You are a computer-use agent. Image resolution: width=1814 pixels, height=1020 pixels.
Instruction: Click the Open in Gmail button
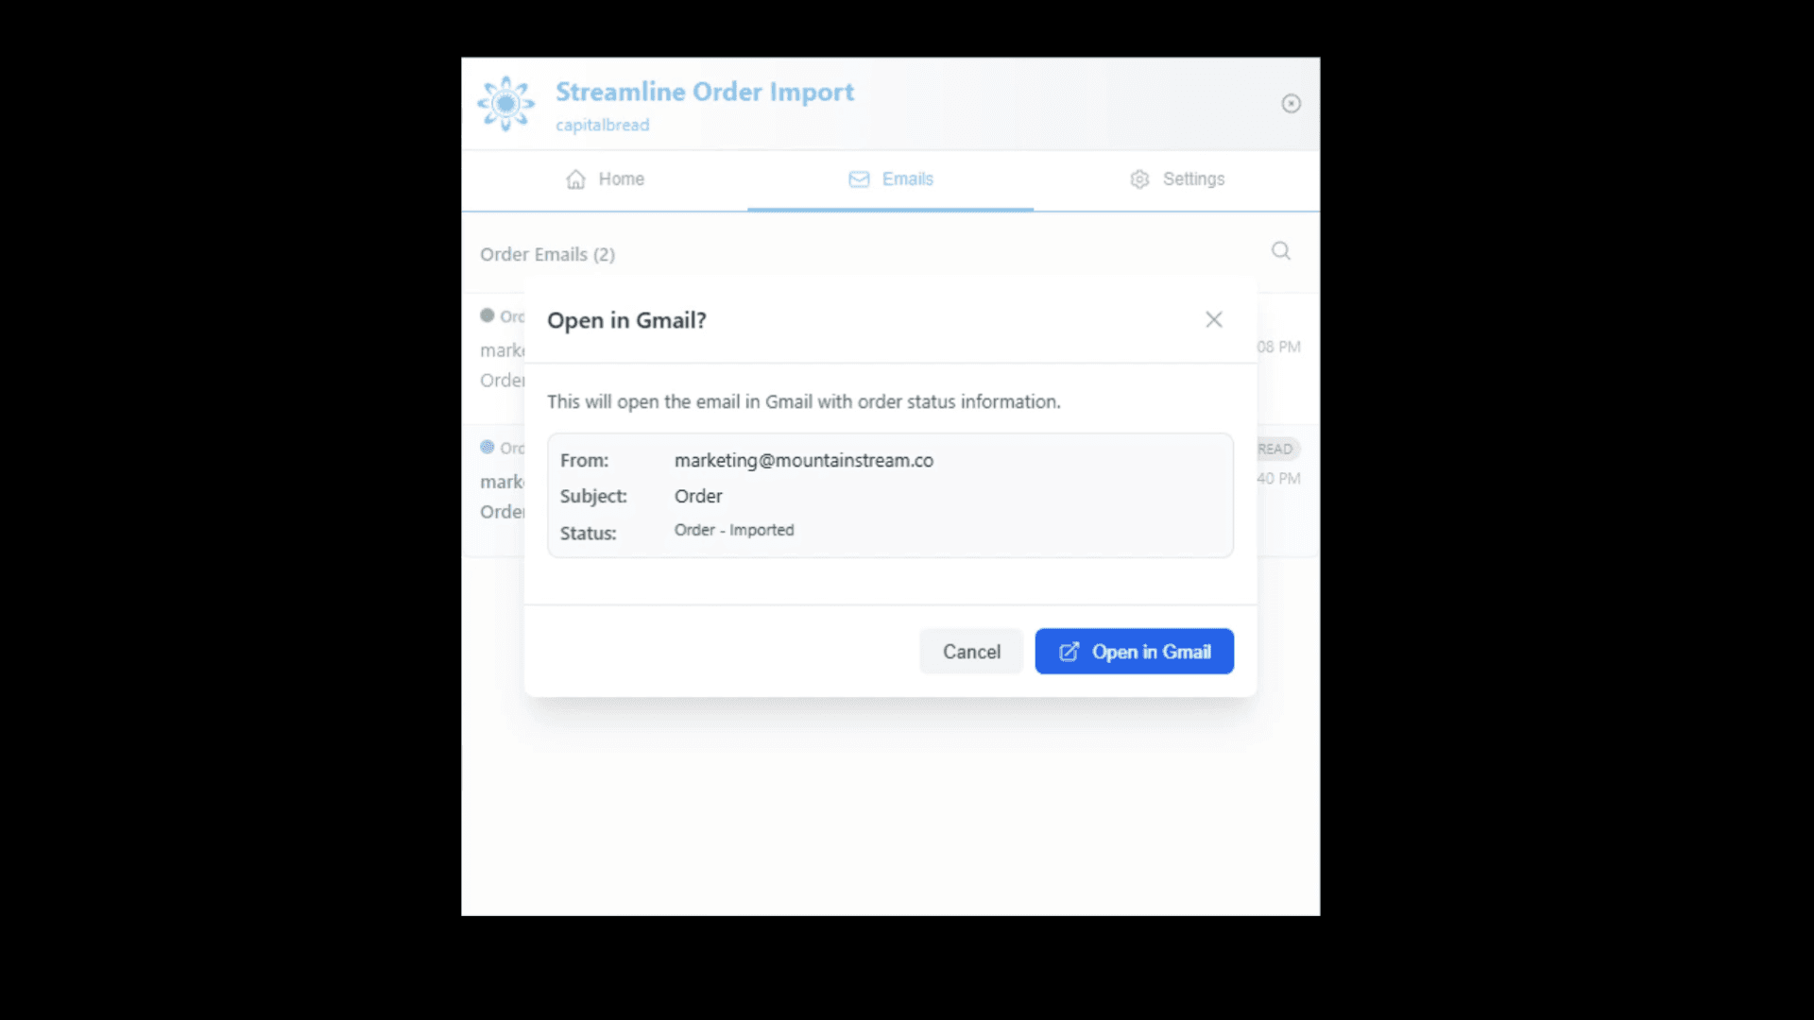(1135, 652)
